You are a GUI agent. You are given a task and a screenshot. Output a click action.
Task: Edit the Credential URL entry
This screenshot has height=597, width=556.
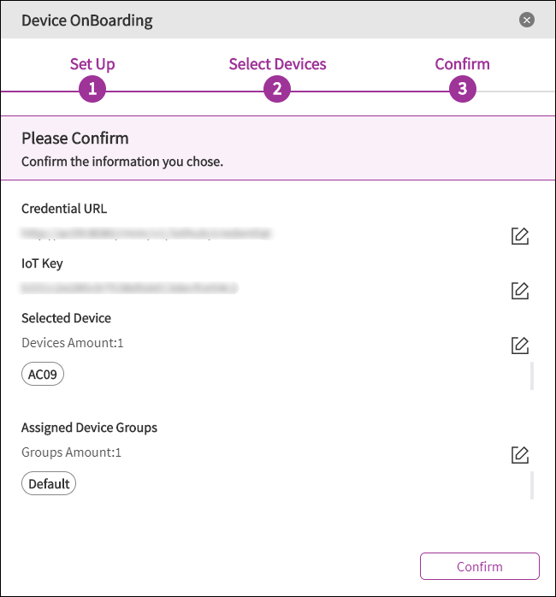click(x=519, y=235)
